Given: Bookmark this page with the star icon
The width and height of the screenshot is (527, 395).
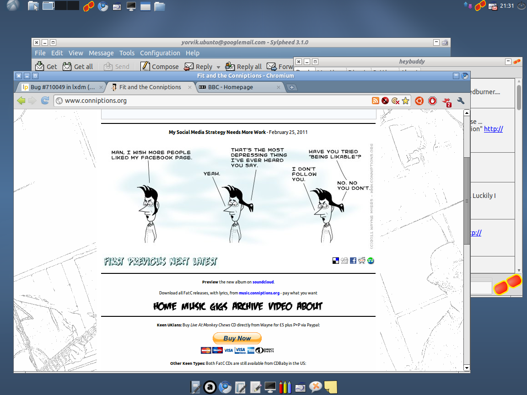Looking at the screenshot, I should pyautogui.click(x=406, y=101).
